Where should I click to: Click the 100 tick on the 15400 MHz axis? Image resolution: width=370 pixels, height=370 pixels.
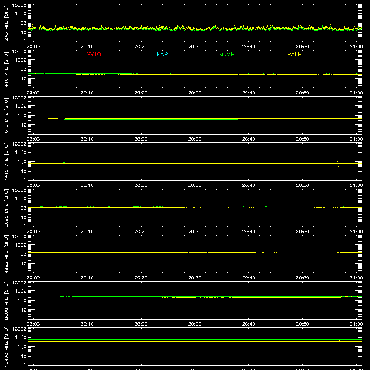click(x=22, y=346)
